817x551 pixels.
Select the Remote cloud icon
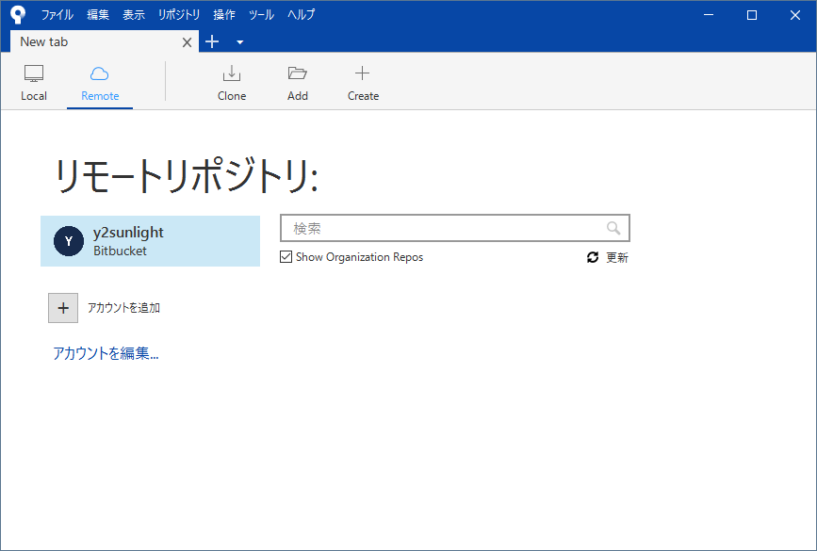[x=100, y=73]
